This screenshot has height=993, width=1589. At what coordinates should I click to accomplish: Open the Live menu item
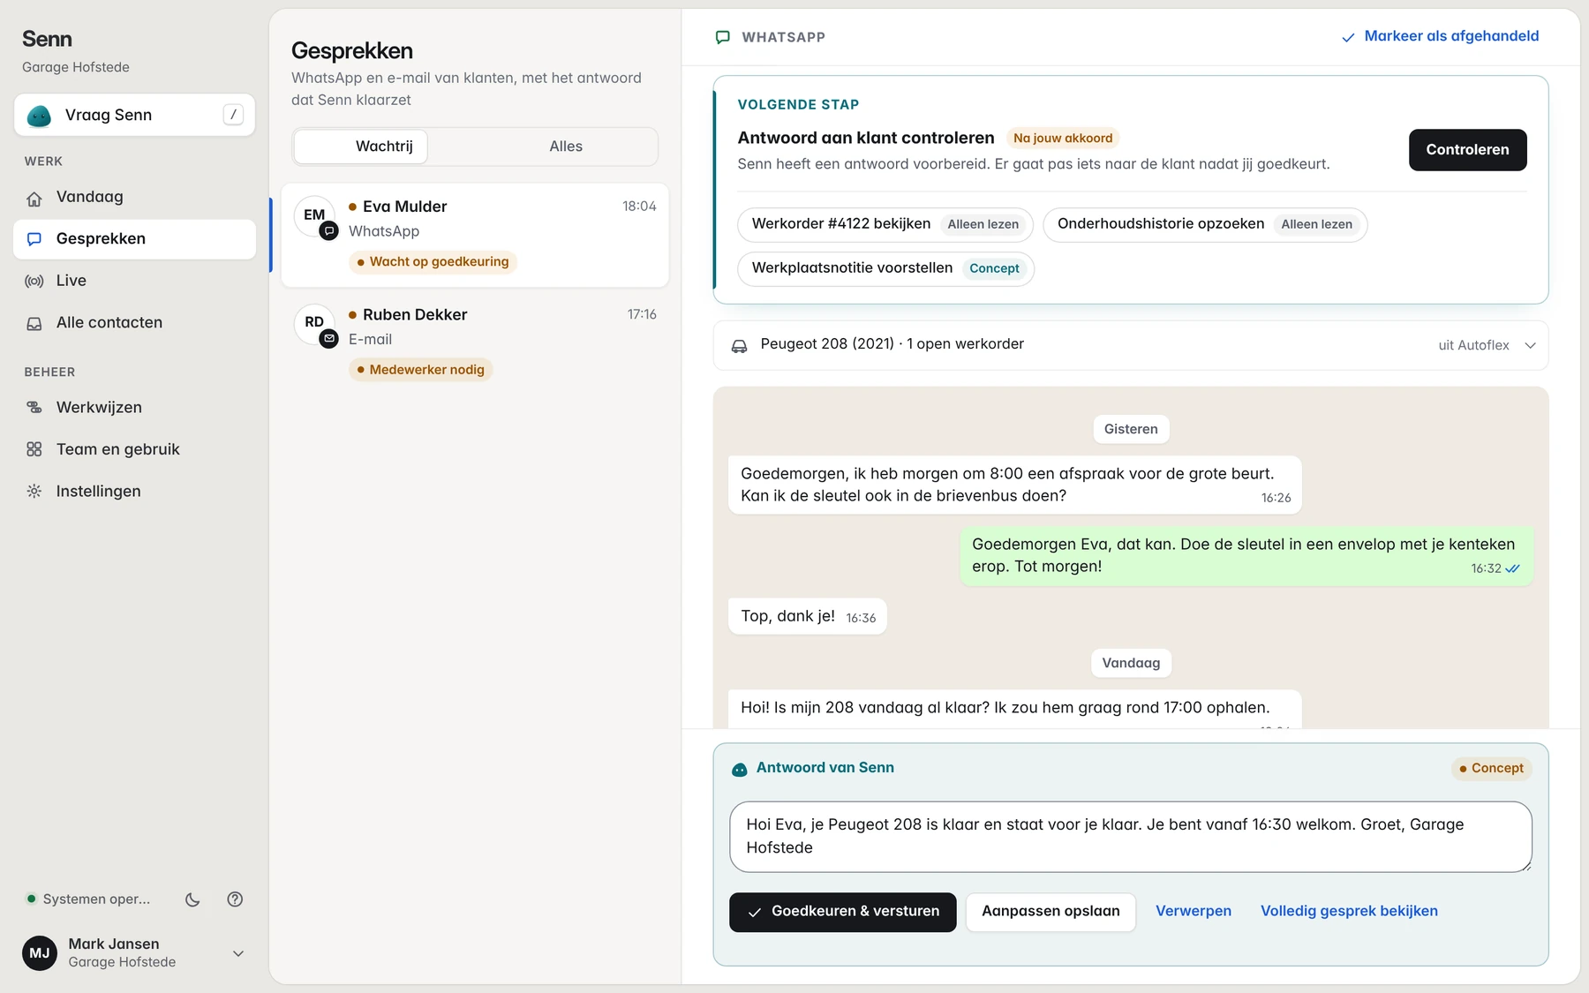(134, 281)
